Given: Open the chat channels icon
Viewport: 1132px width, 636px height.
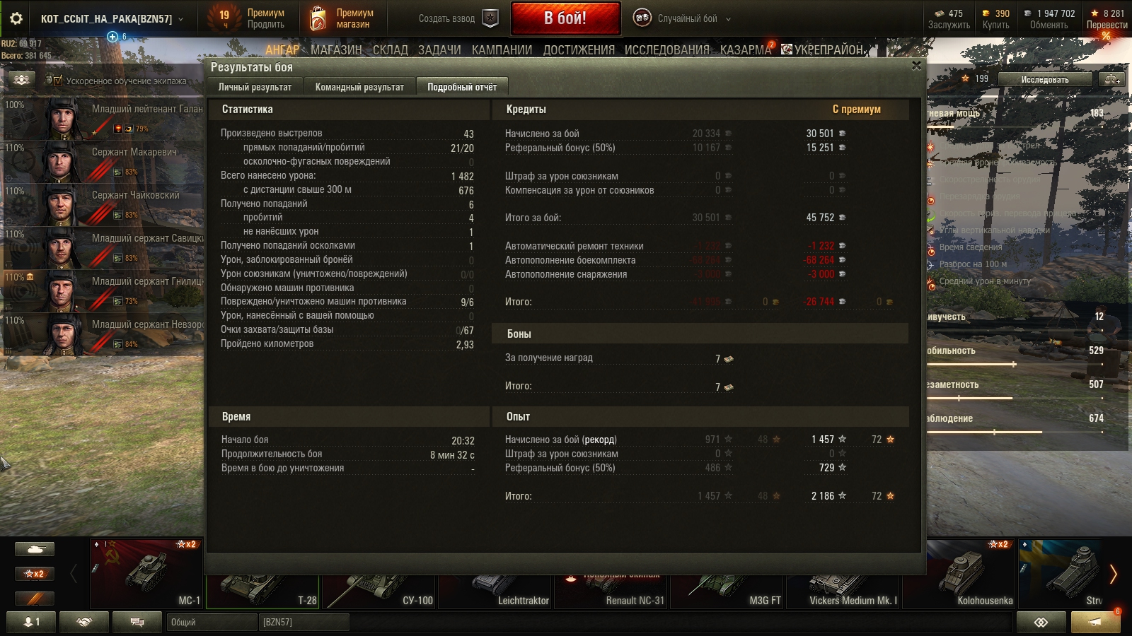Looking at the screenshot, I should tap(137, 622).
